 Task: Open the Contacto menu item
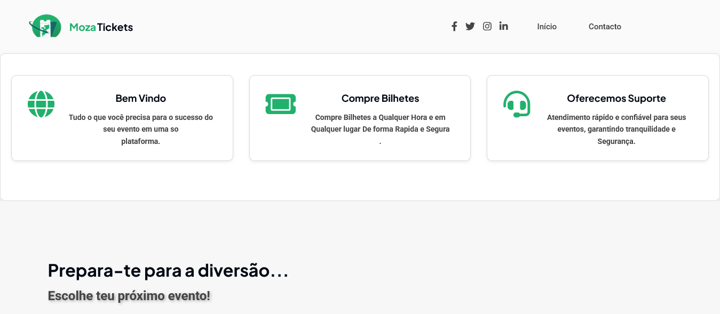click(x=605, y=27)
